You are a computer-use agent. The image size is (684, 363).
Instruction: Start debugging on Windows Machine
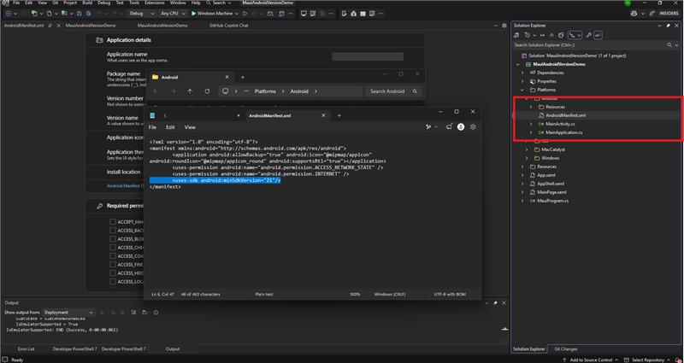[x=212, y=14]
